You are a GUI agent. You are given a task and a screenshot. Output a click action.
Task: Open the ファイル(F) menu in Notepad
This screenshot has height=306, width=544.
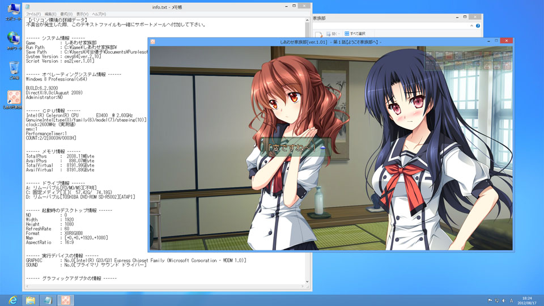(33, 14)
